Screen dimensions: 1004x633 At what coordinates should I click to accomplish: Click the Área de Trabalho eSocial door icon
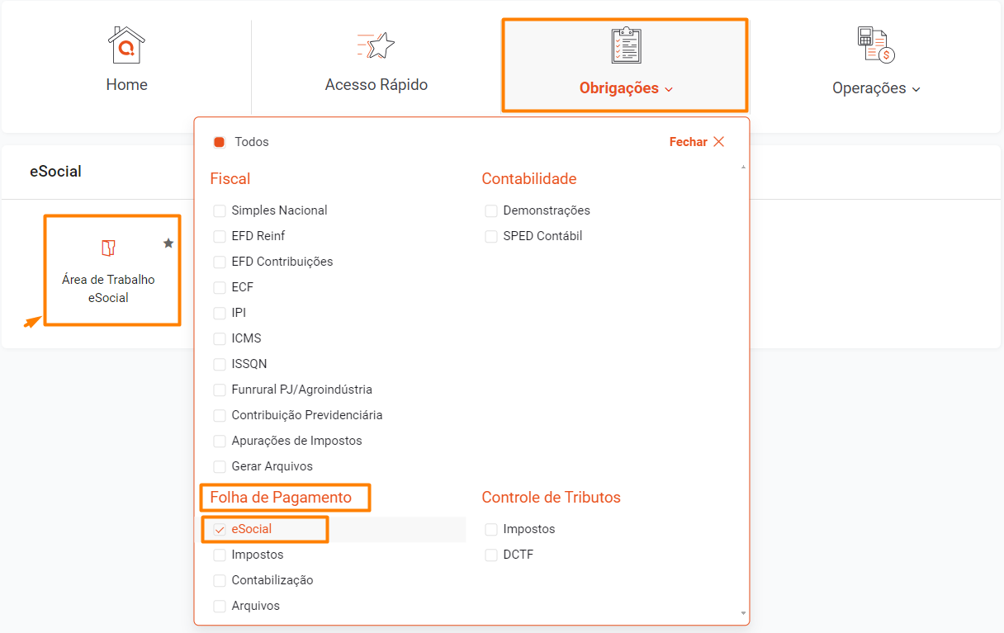[108, 248]
